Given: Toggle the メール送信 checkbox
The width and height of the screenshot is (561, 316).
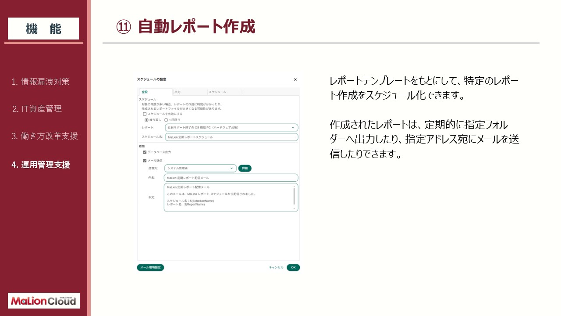Looking at the screenshot, I should coord(145,161).
